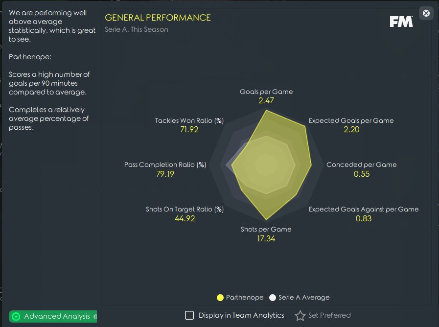Screen dimensions: 439x327
Task: Enable Display in Team Analytics checkbox
Action: coord(189,315)
